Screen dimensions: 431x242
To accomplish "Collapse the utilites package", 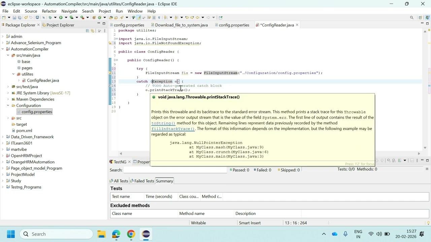I will tap(13, 74).
